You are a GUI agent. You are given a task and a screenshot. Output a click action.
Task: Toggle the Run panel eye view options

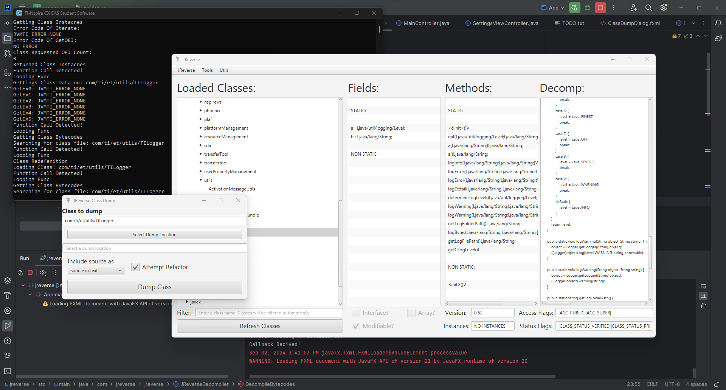43,272
